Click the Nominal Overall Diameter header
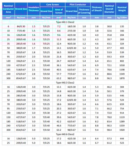The height and width of the screenshot is (147, 130). point(109,9)
